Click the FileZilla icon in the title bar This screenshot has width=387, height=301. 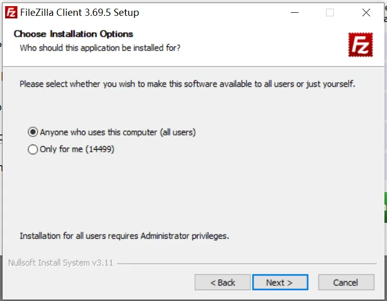10,13
